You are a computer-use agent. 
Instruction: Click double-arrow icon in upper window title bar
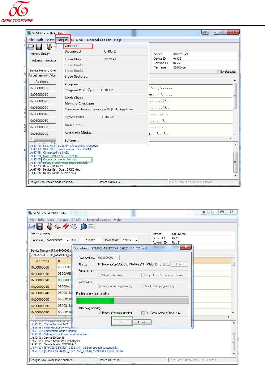pos(205,32)
